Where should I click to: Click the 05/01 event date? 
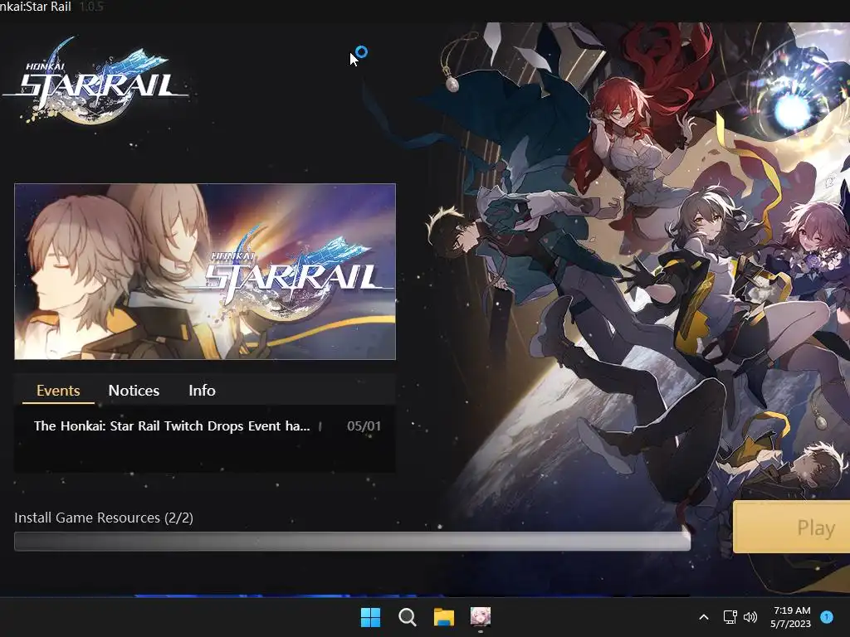click(364, 426)
